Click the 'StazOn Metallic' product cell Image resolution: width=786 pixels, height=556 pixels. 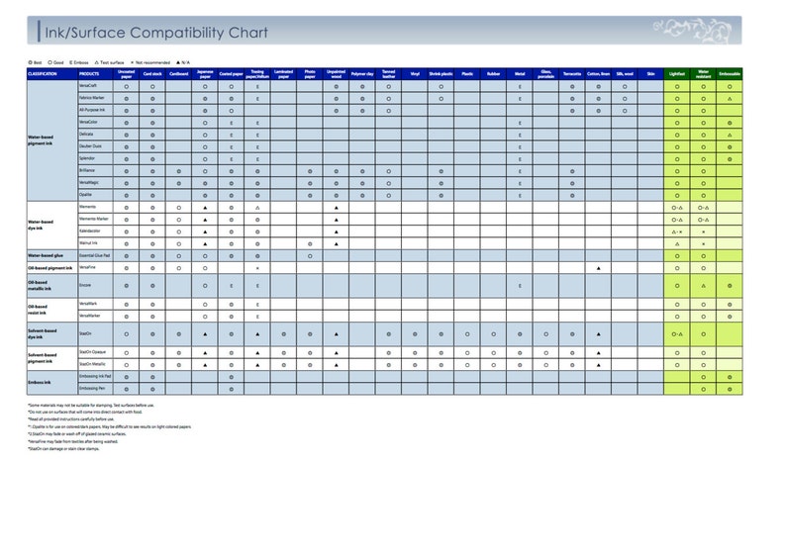tap(95, 364)
